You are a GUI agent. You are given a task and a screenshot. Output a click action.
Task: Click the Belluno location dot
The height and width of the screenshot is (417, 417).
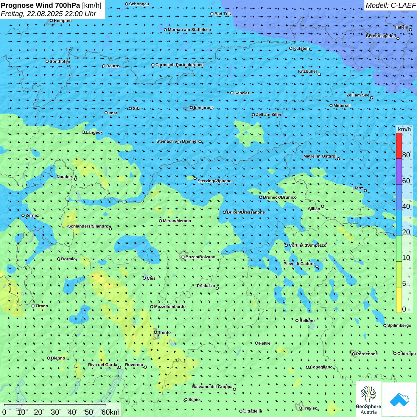coord(297,320)
